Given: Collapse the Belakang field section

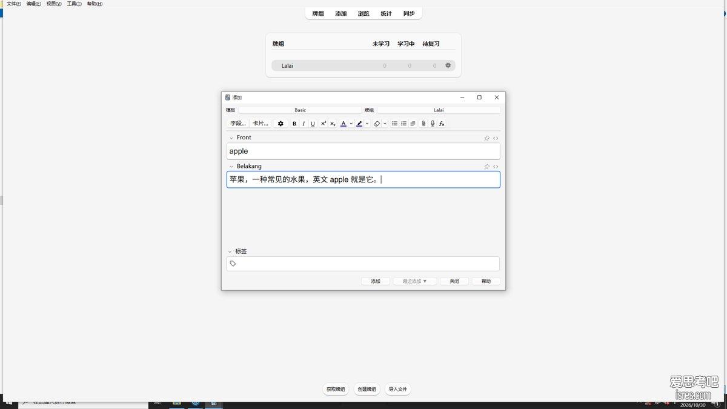Looking at the screenshot, I should point(231,167).
